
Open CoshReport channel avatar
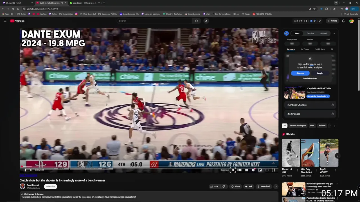point(22,186)
